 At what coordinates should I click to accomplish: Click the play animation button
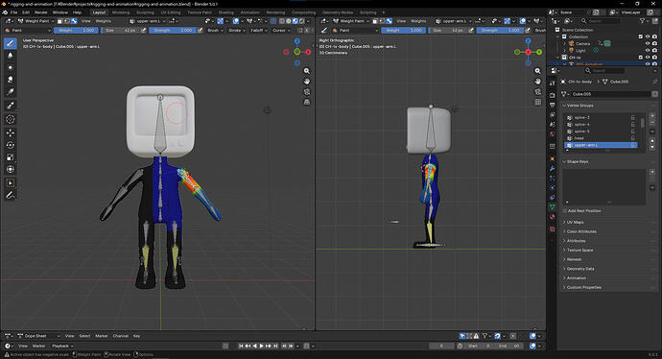[x=261, y=346]
